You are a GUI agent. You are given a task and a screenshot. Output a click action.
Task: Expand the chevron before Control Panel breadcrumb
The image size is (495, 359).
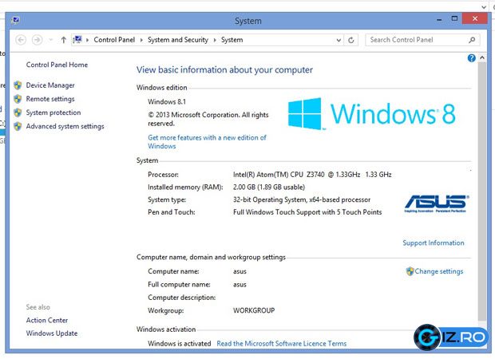point(87,40)
